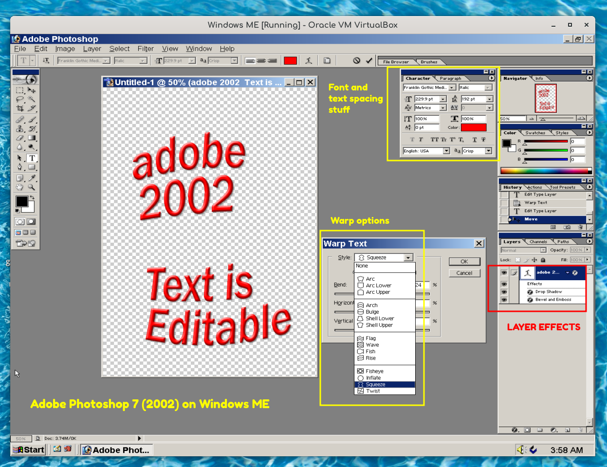Select the Lasso tool

20,99
